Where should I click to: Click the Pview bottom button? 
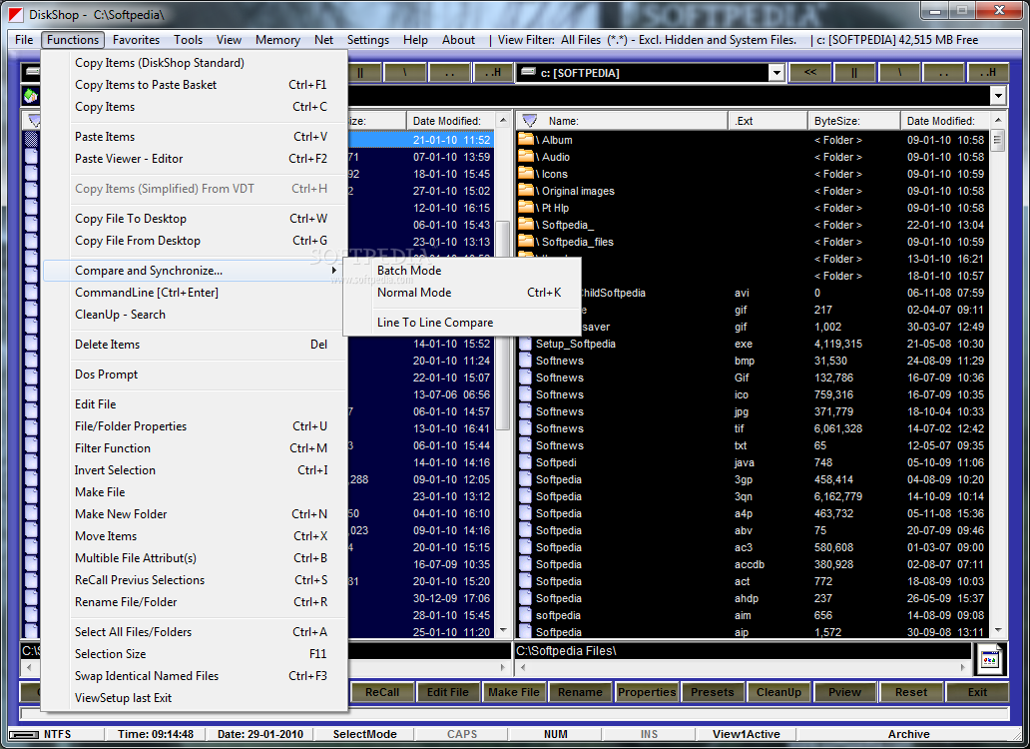click(844, 692)
